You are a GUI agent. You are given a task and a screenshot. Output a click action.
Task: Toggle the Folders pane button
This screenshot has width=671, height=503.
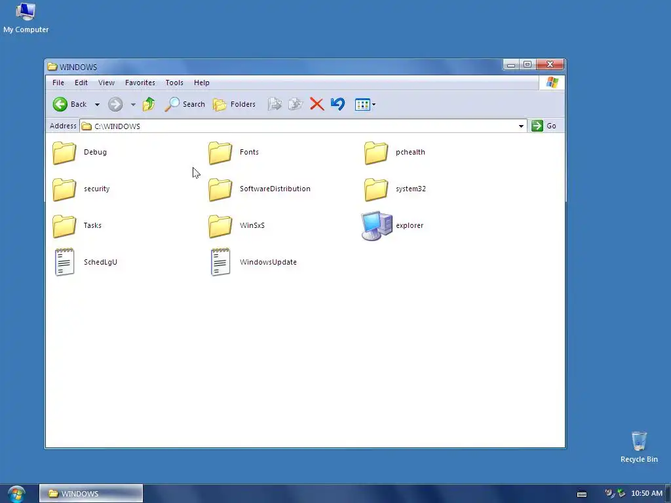[x=234, y=104]
